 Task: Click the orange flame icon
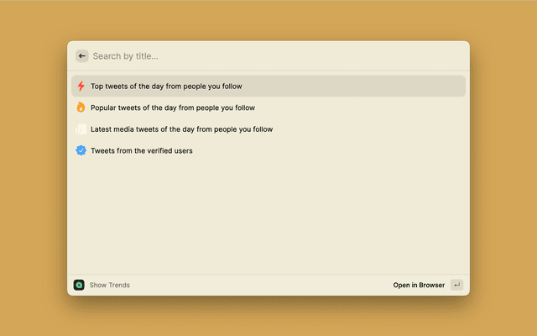click(x=81, y=108)
